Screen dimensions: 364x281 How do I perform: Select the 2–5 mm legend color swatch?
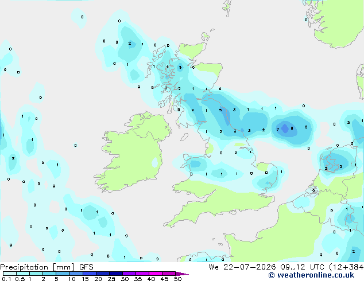tap(49, 274)
